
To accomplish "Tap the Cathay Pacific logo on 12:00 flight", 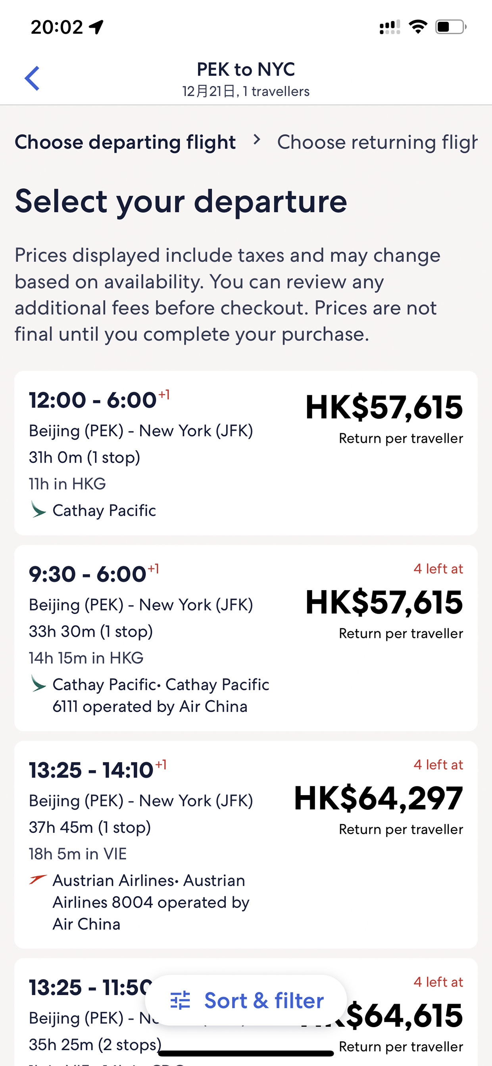I will point(38,510).
